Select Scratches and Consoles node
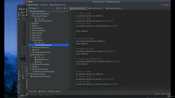The height and width of the screenshot is (98, 175). [41, 76]
